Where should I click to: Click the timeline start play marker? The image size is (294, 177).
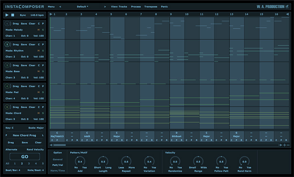pyautogui.click(x=51, y=14)
